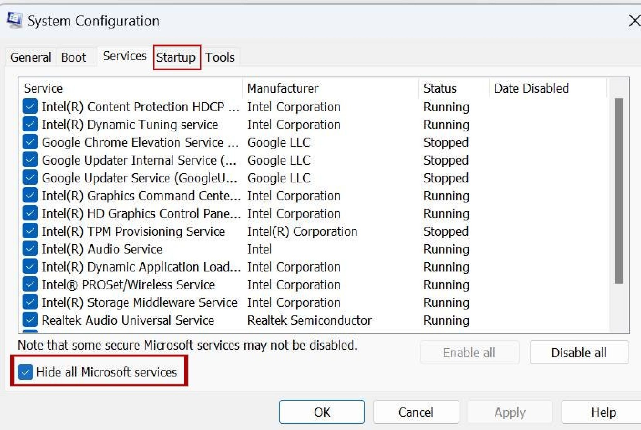Disable the Google Updater Internal Service checkbox
Image resolution: width=641 pixels, height=430 pixels.
click(x=30, y=160)
